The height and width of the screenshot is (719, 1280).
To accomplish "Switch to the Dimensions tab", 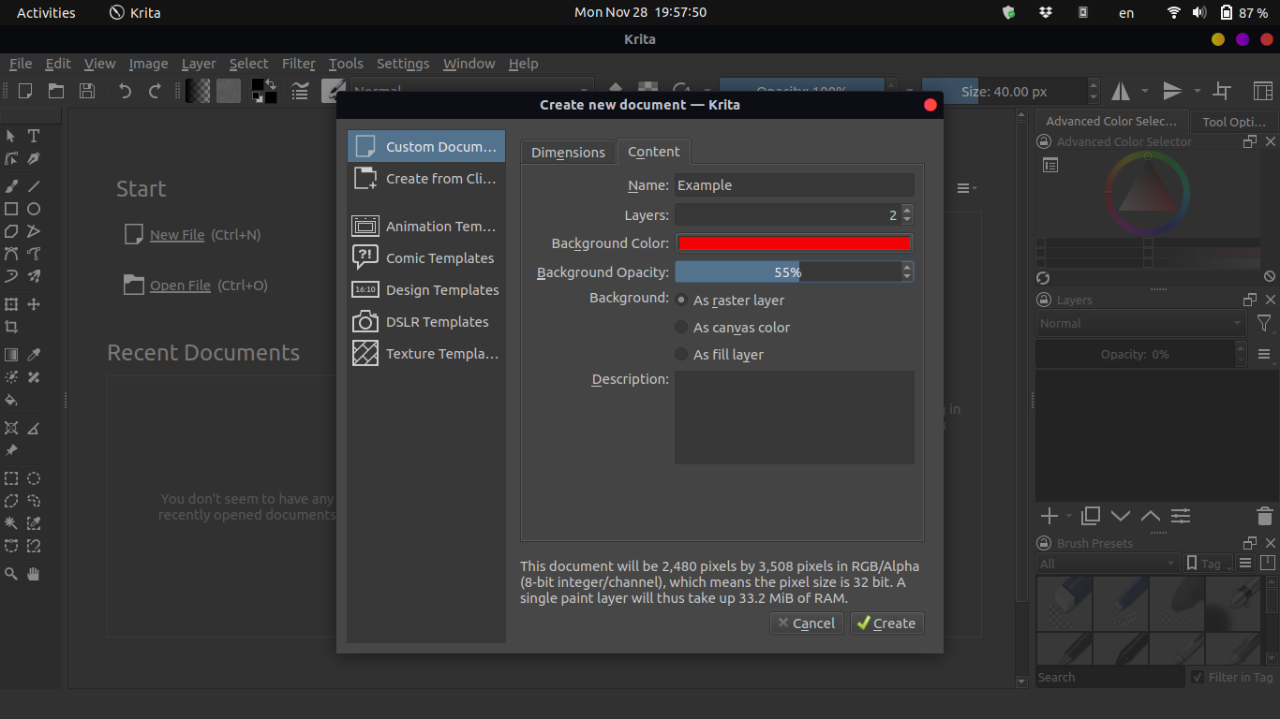I will point(568,151).
